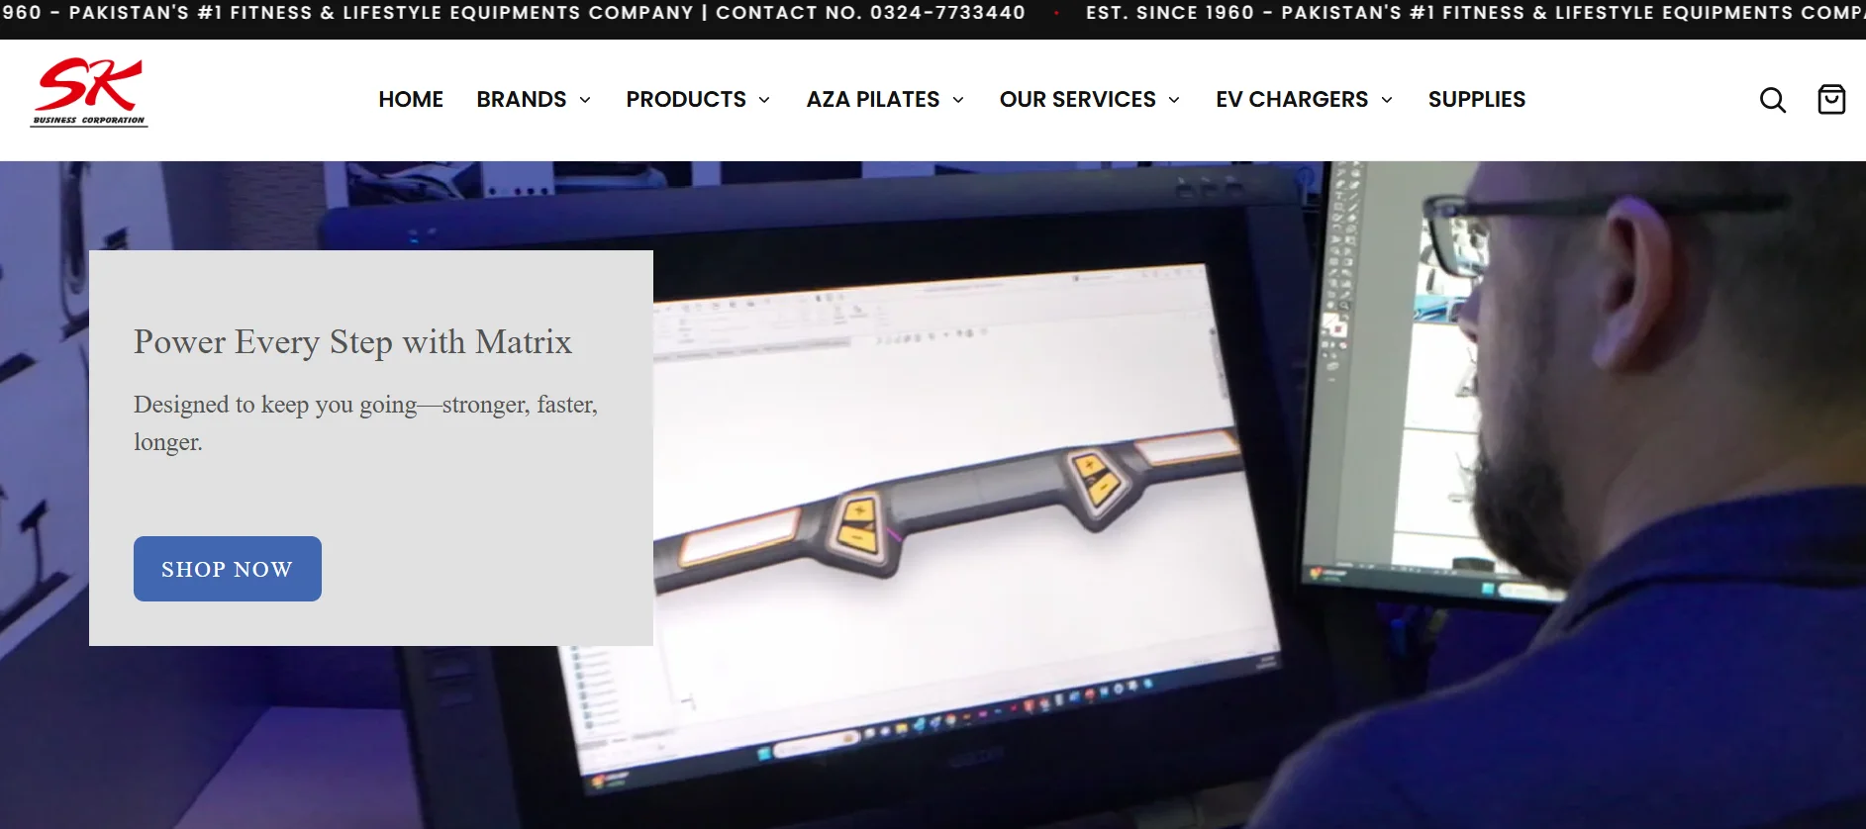Open the shopping cart bag icon

coord(1831,99)
